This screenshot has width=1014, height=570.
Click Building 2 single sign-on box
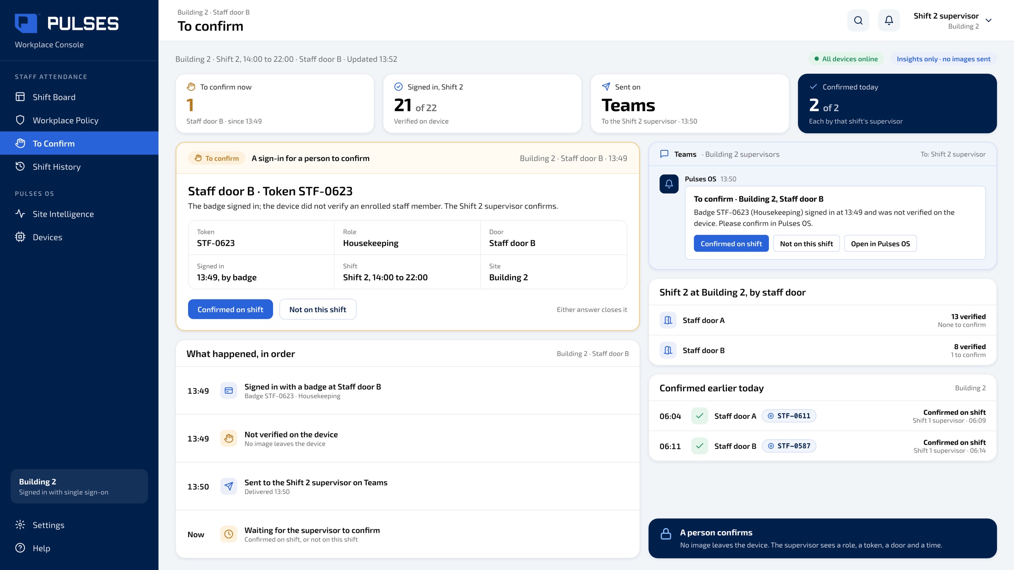coord(79,486)
